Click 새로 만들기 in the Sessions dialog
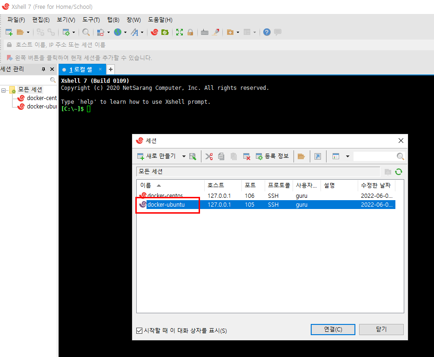This screenshot has width=434, height=357. coord(157,156)
